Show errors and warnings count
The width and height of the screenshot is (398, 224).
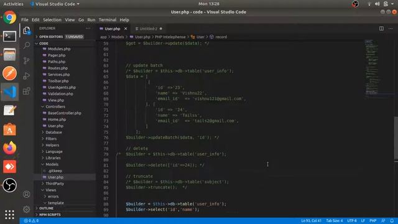[x=31, y=221]
